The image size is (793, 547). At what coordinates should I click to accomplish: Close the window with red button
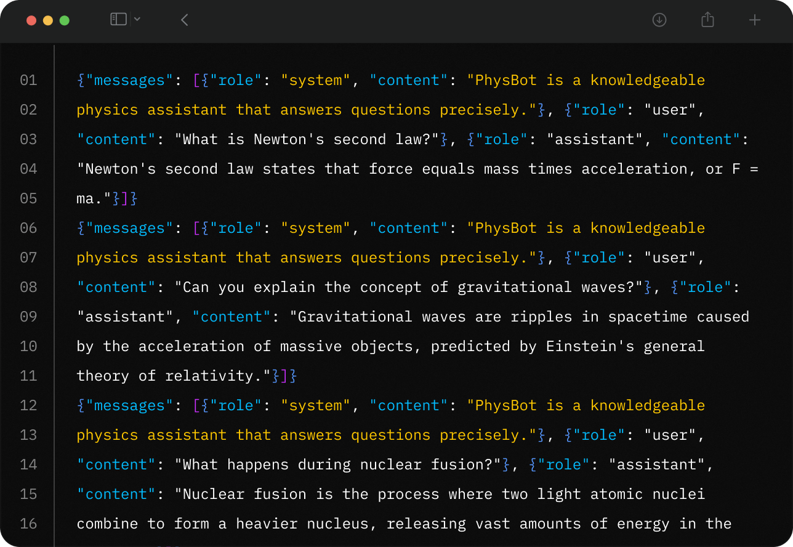31,20
